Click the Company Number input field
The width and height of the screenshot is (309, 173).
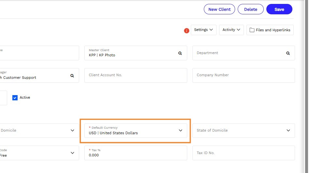pyautogui.click(x=244, y=75)
